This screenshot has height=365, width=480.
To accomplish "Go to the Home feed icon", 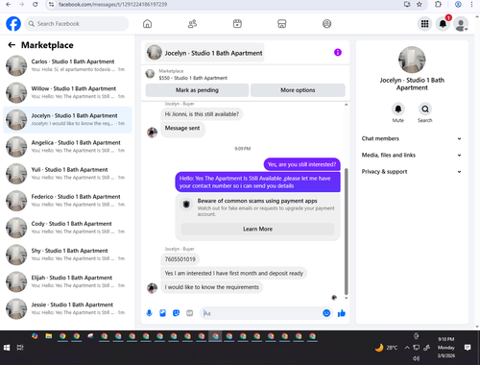I will (x=147, y=24).
